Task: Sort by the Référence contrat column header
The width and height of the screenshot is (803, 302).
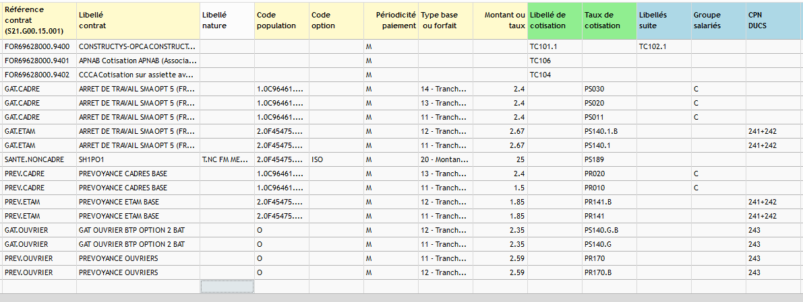Action: click(39, 21)
